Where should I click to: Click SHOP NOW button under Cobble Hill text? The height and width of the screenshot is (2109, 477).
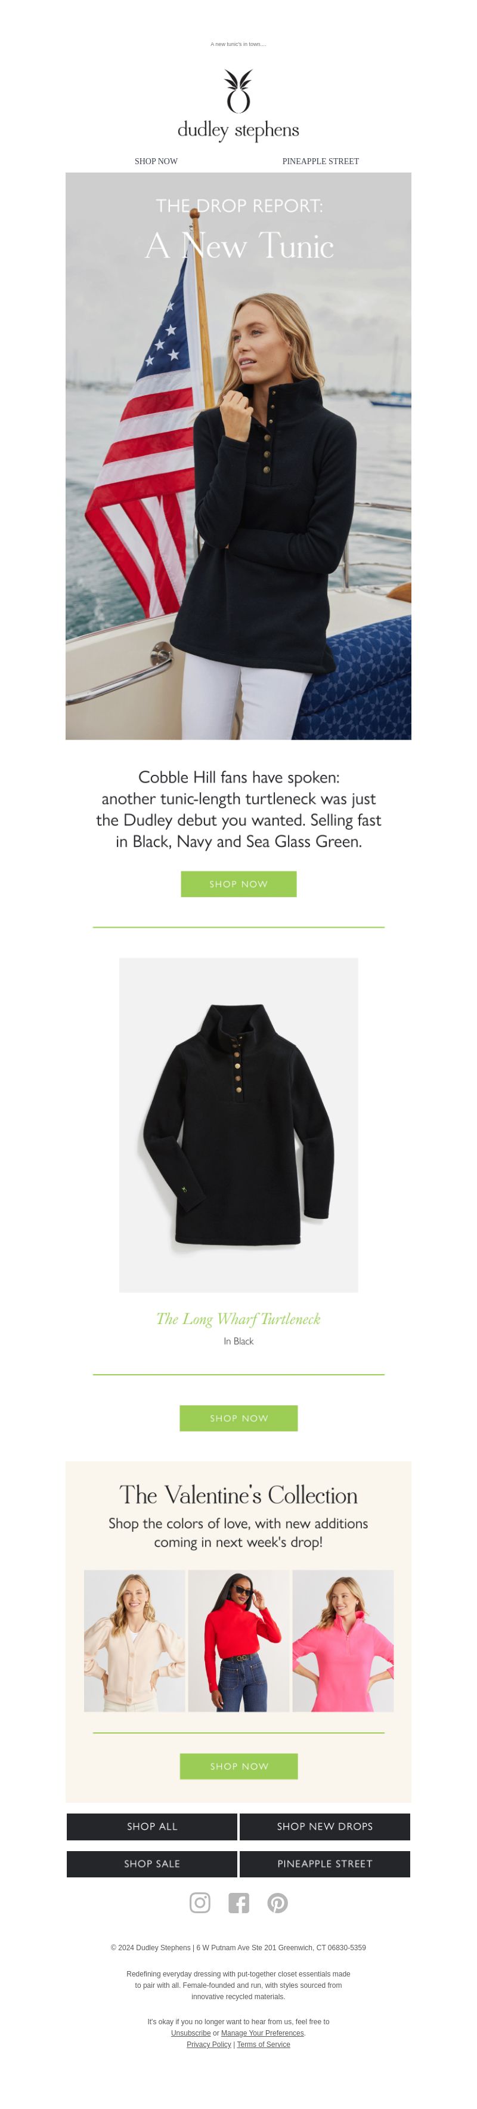[x=239, y=884]
